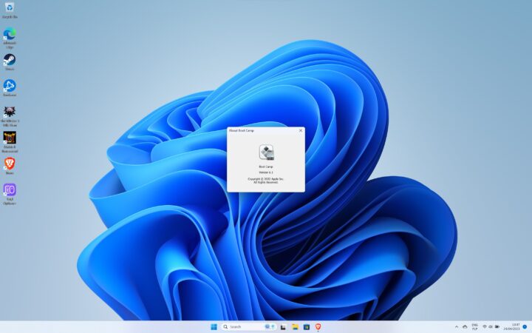The width and height of the screenshot is (532, 333).
Task: Click the Boot Camp logo in the dialog
Action: [266, 152]
